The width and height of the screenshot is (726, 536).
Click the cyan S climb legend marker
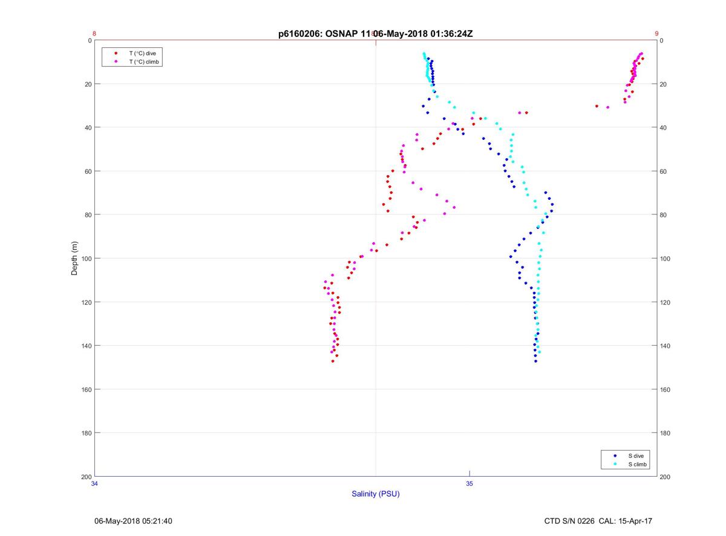(615, 464)
